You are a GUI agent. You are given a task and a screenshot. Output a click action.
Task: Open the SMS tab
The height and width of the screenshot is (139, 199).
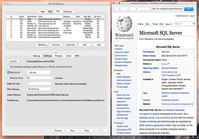[77, 56]
